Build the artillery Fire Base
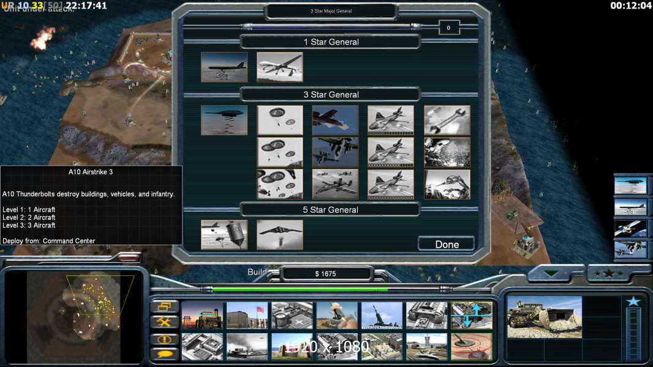653x367 pixels. [382, 315]
